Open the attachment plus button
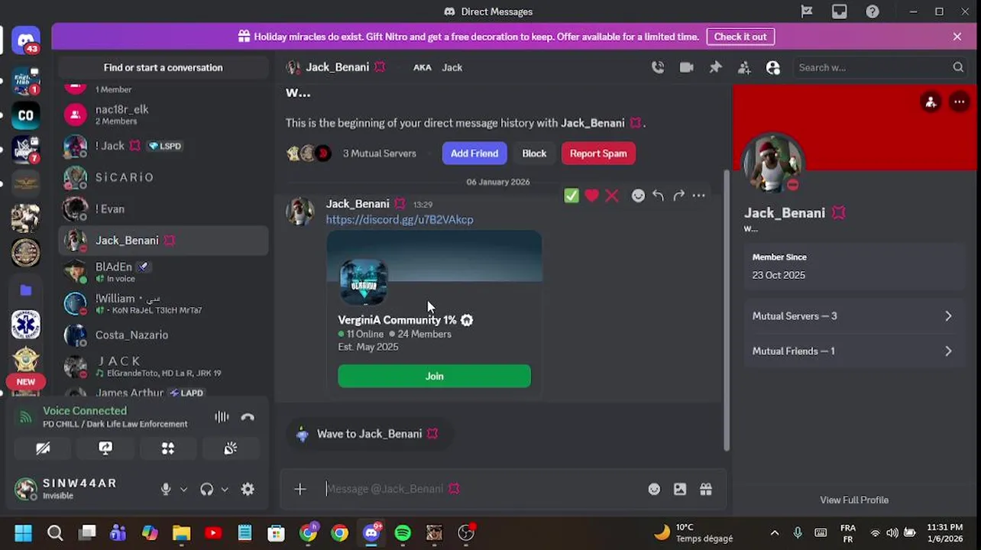 299,489
